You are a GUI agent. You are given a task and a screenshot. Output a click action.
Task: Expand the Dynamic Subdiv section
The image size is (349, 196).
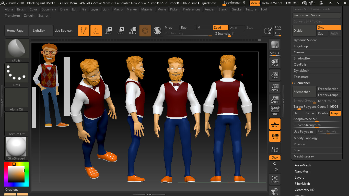pos(305,40)
